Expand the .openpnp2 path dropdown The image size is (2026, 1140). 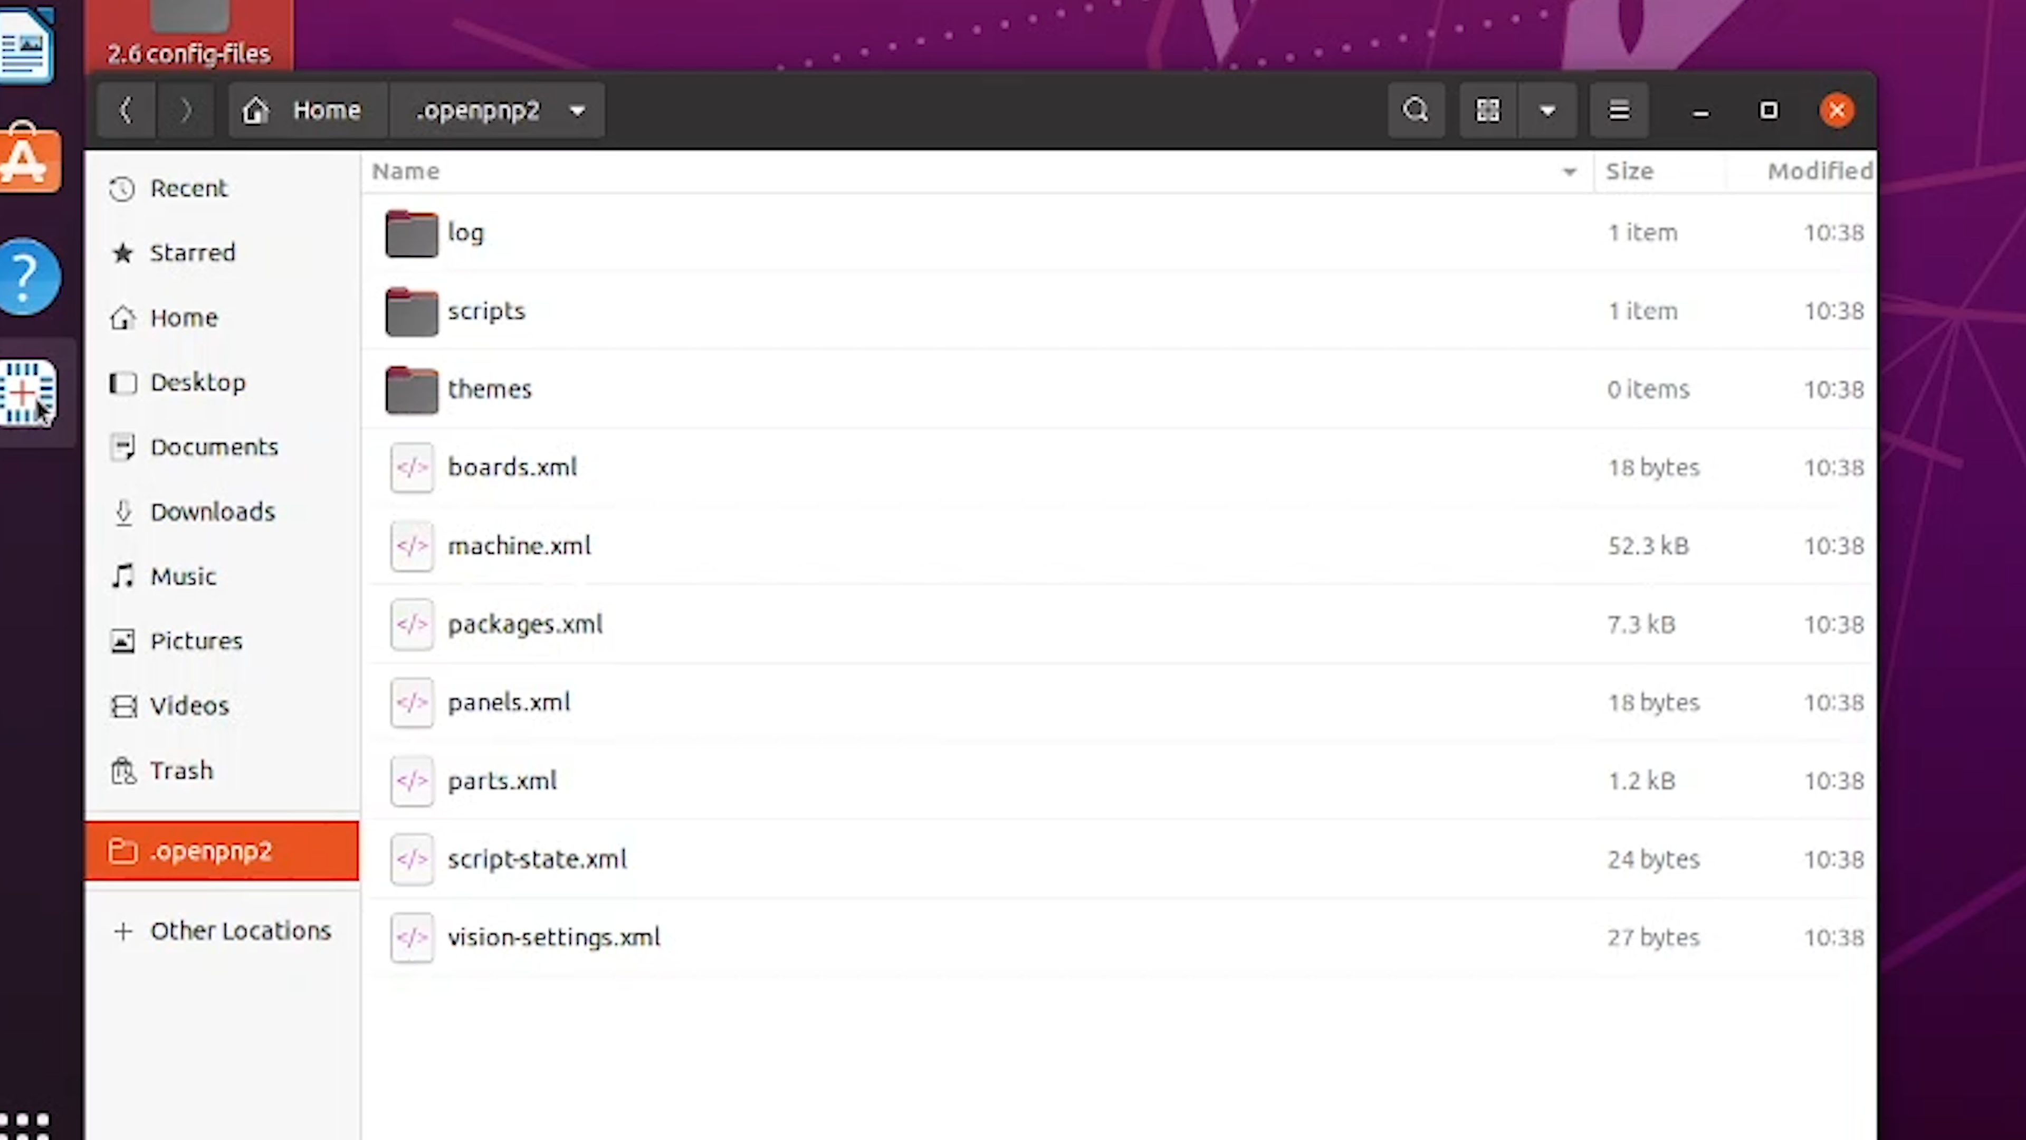[x=577, y=111]
